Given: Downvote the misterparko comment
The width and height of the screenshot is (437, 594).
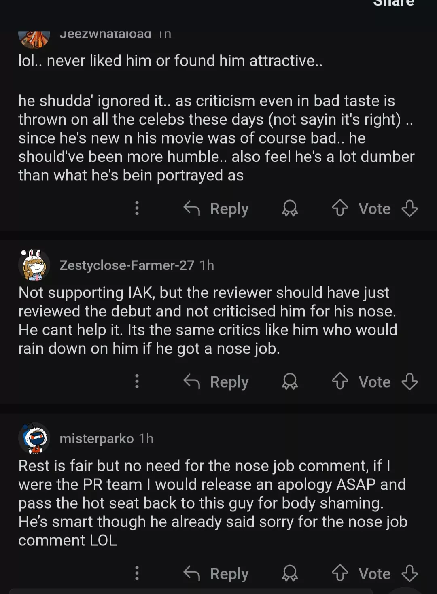Looking at the screenshot, I should (409, 573).
